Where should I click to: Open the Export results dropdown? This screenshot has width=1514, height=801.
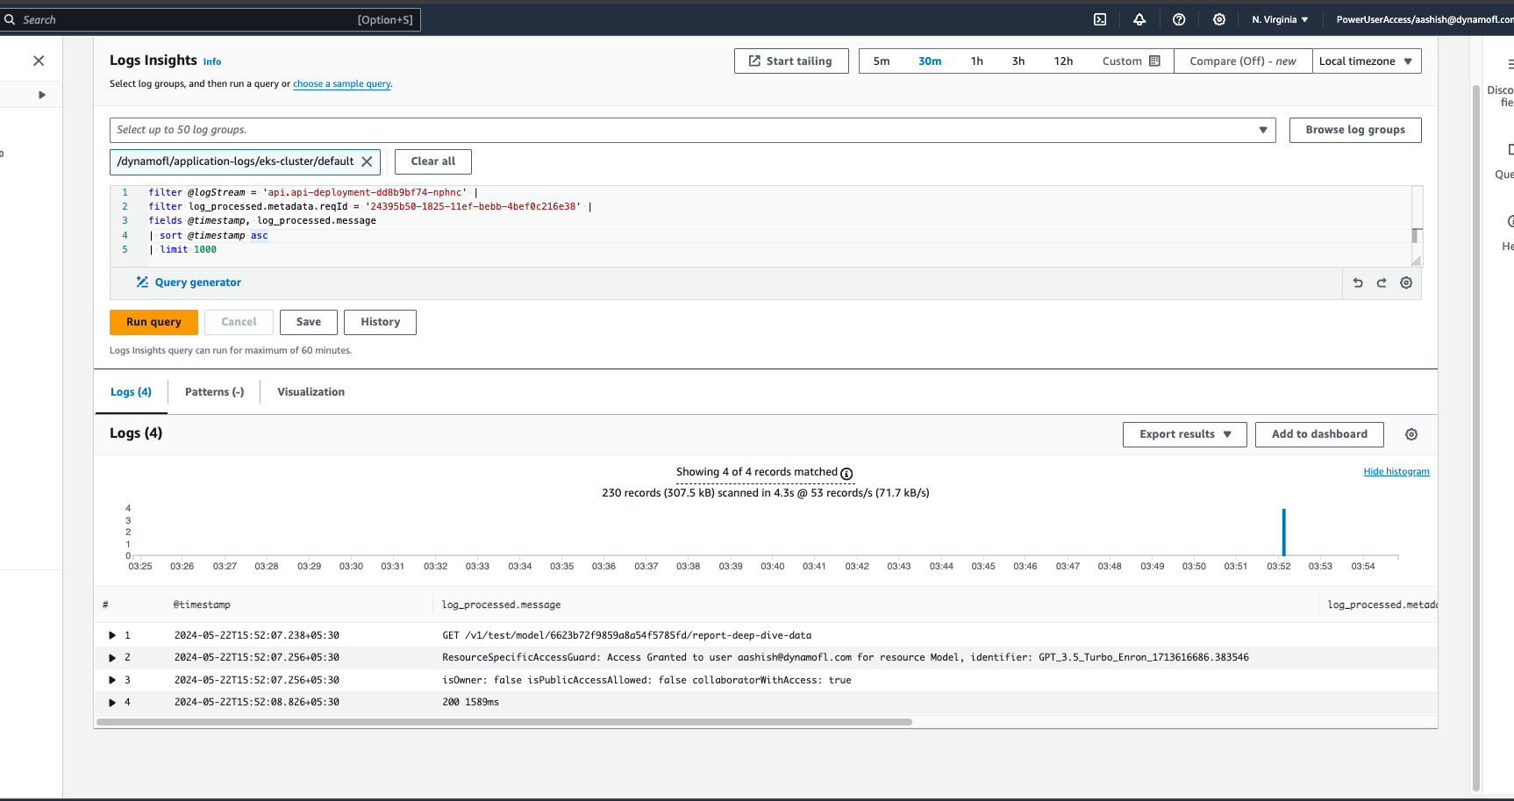click(1185, 434)
